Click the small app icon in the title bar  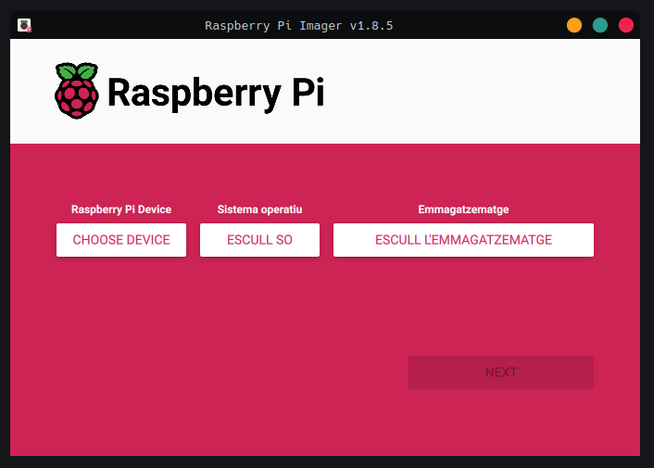[x=24, y=25]
